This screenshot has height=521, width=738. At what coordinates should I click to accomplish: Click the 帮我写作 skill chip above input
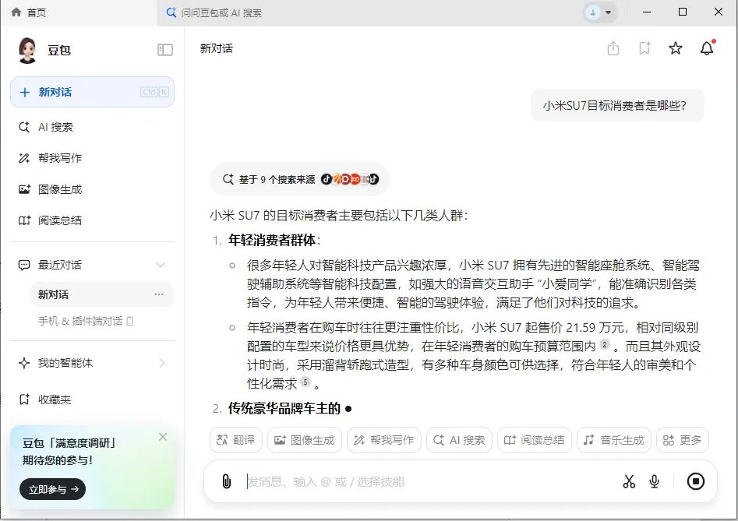384,440
